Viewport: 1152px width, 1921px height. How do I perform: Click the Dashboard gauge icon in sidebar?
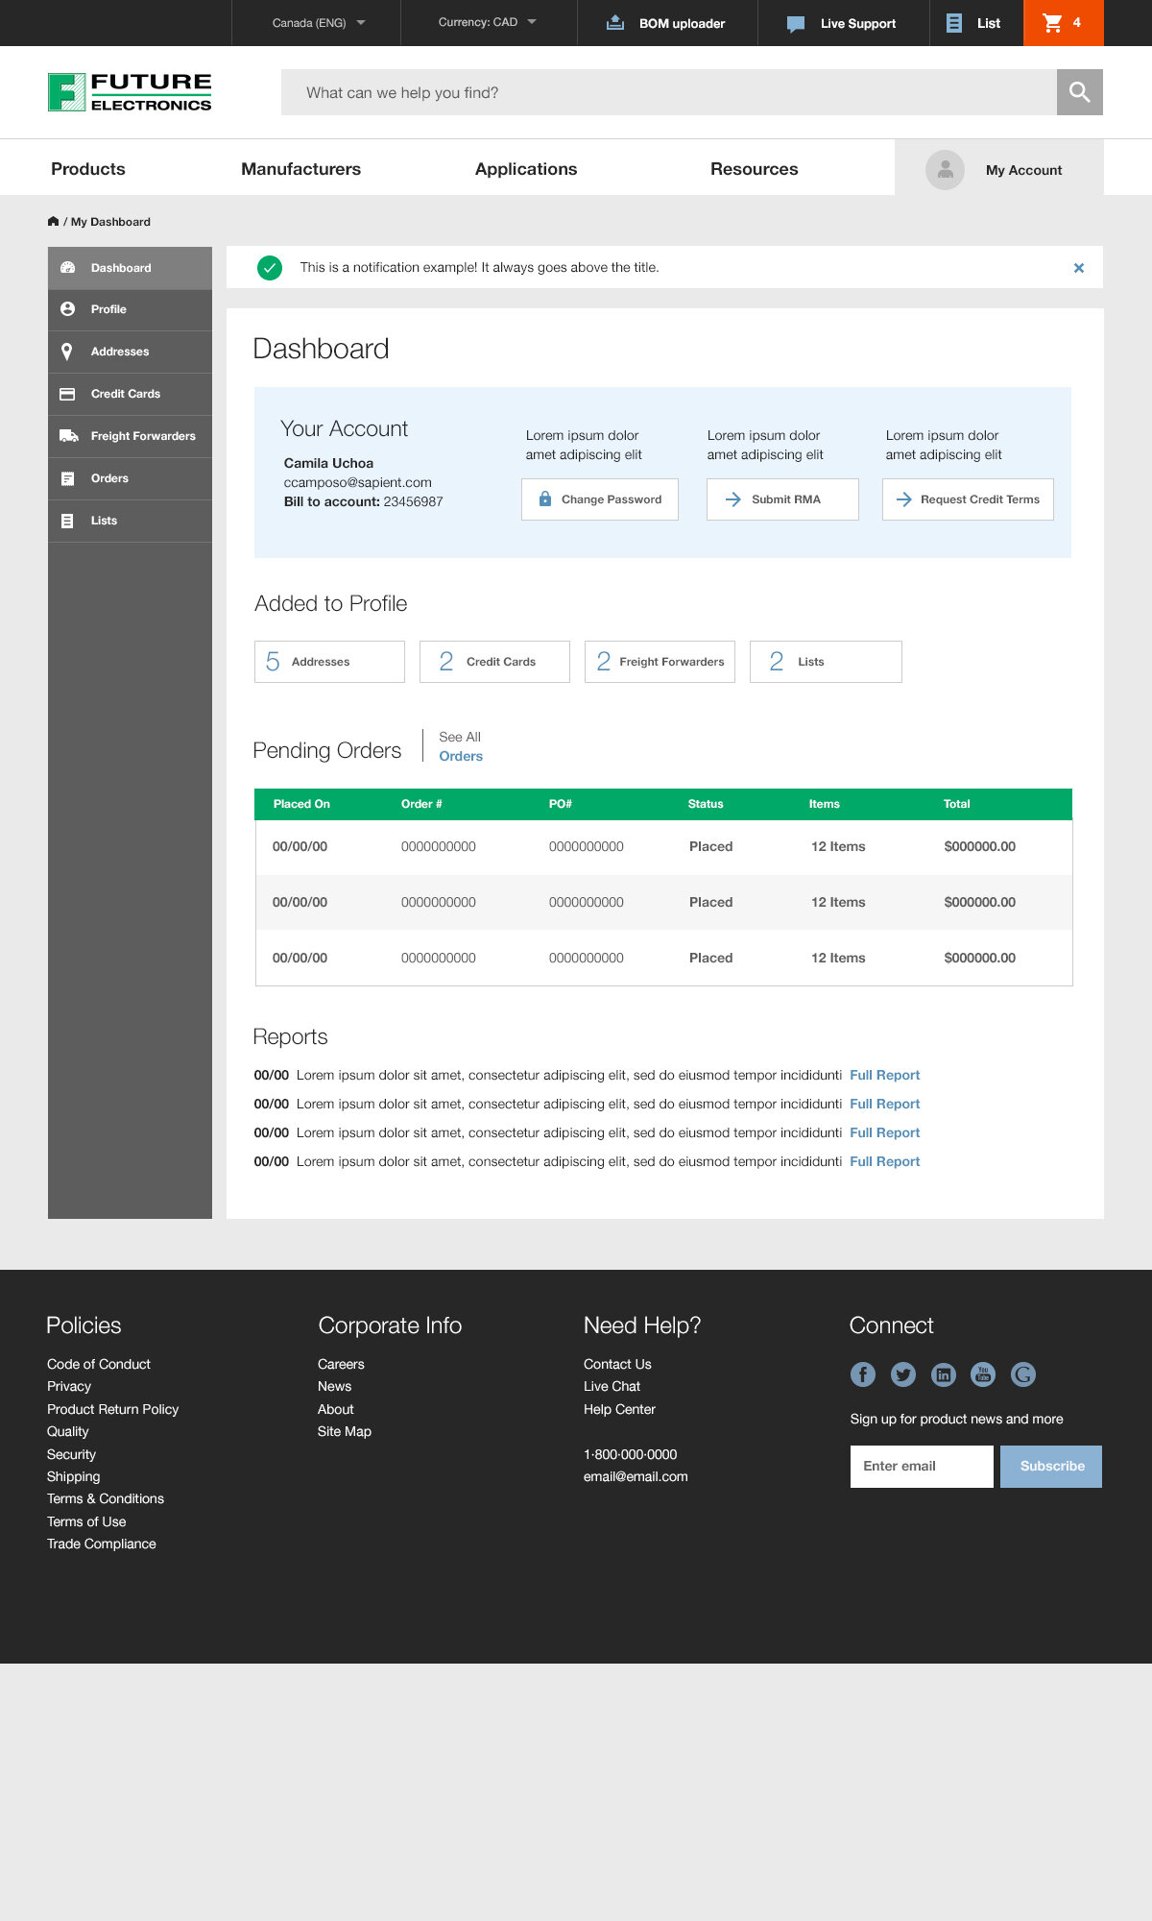(x=67, y=268)
